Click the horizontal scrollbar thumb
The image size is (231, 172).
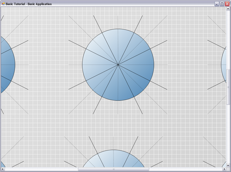tap(114, 169)
